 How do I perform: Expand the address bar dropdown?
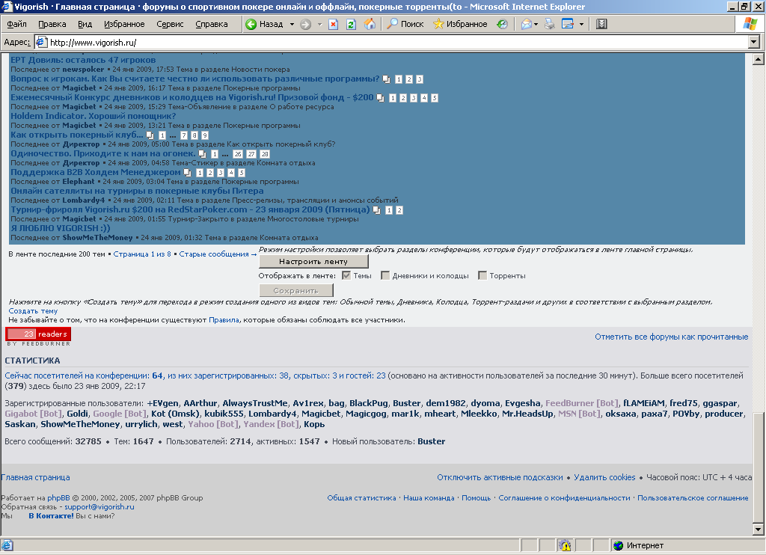click(753, 43)
